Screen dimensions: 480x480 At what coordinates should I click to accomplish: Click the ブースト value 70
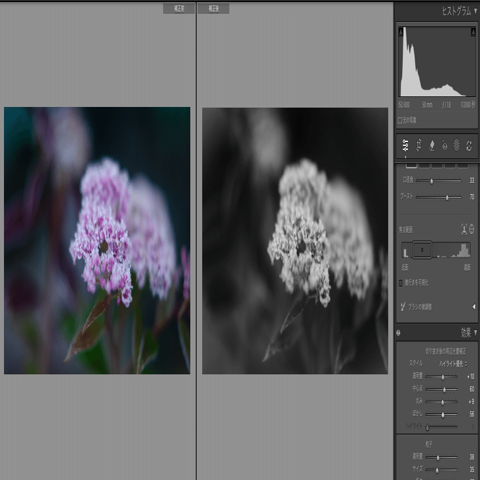[471, 197]
